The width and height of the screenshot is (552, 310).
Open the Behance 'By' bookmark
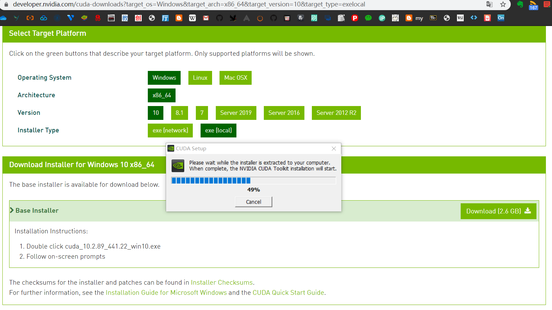(301, 18)
